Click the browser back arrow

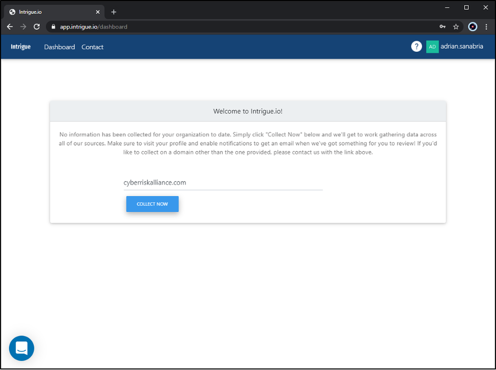point(10,27)
